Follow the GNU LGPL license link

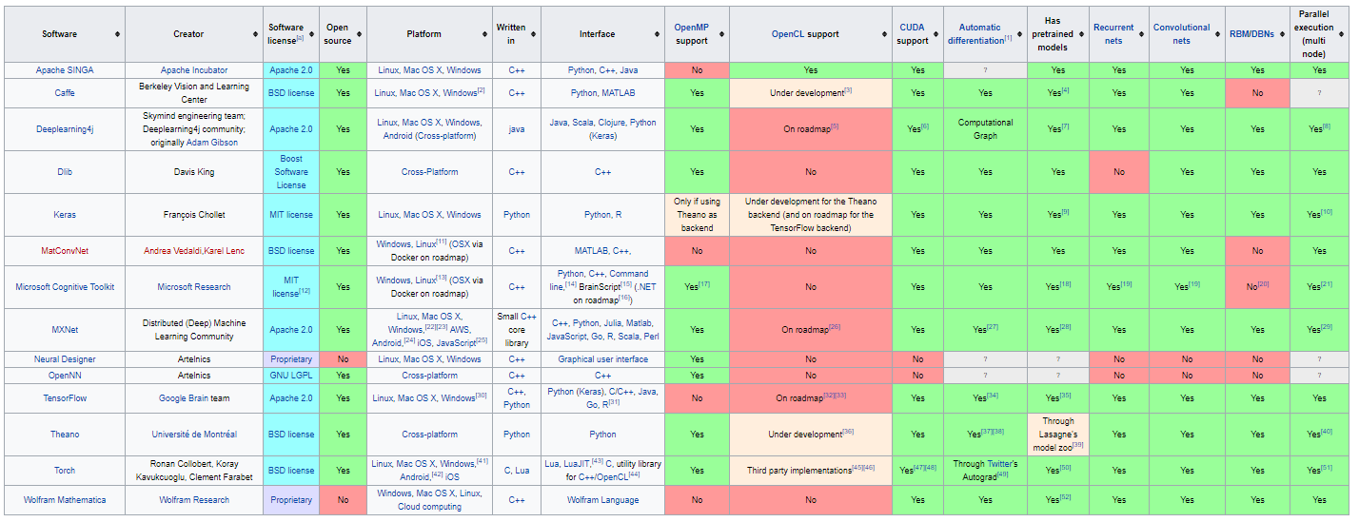click(291, 376)
